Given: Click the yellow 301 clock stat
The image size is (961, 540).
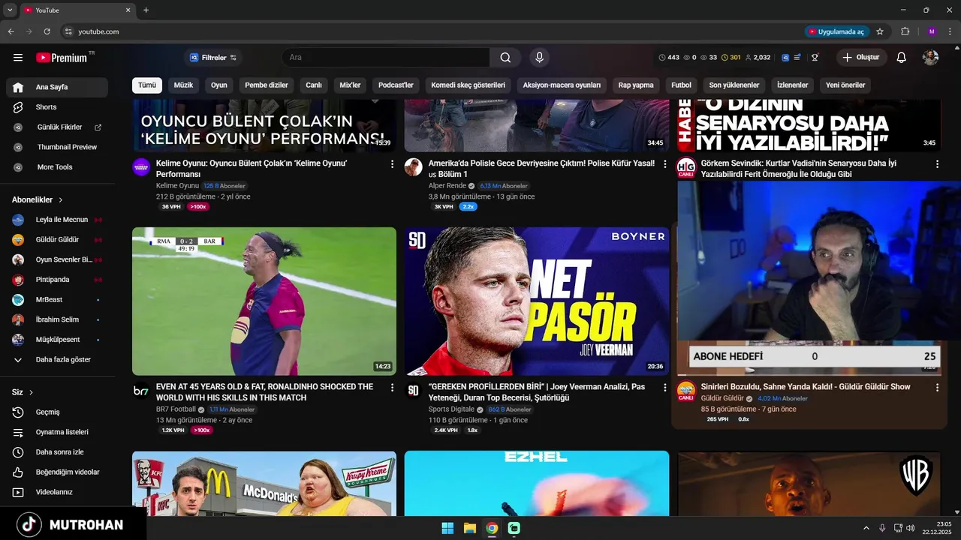Looking at the screenshot, I should click(731, 58).
